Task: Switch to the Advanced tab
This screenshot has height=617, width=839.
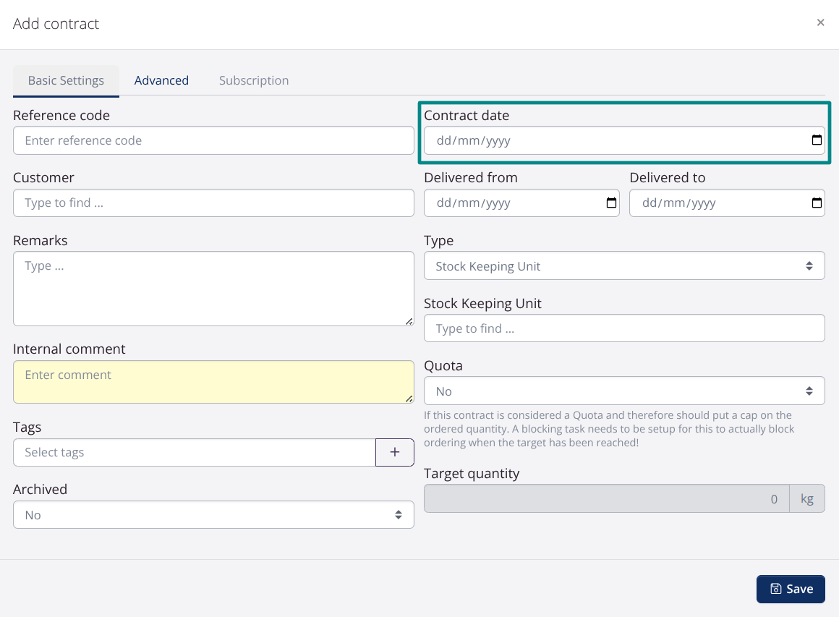Action: [x=161, y=80]
